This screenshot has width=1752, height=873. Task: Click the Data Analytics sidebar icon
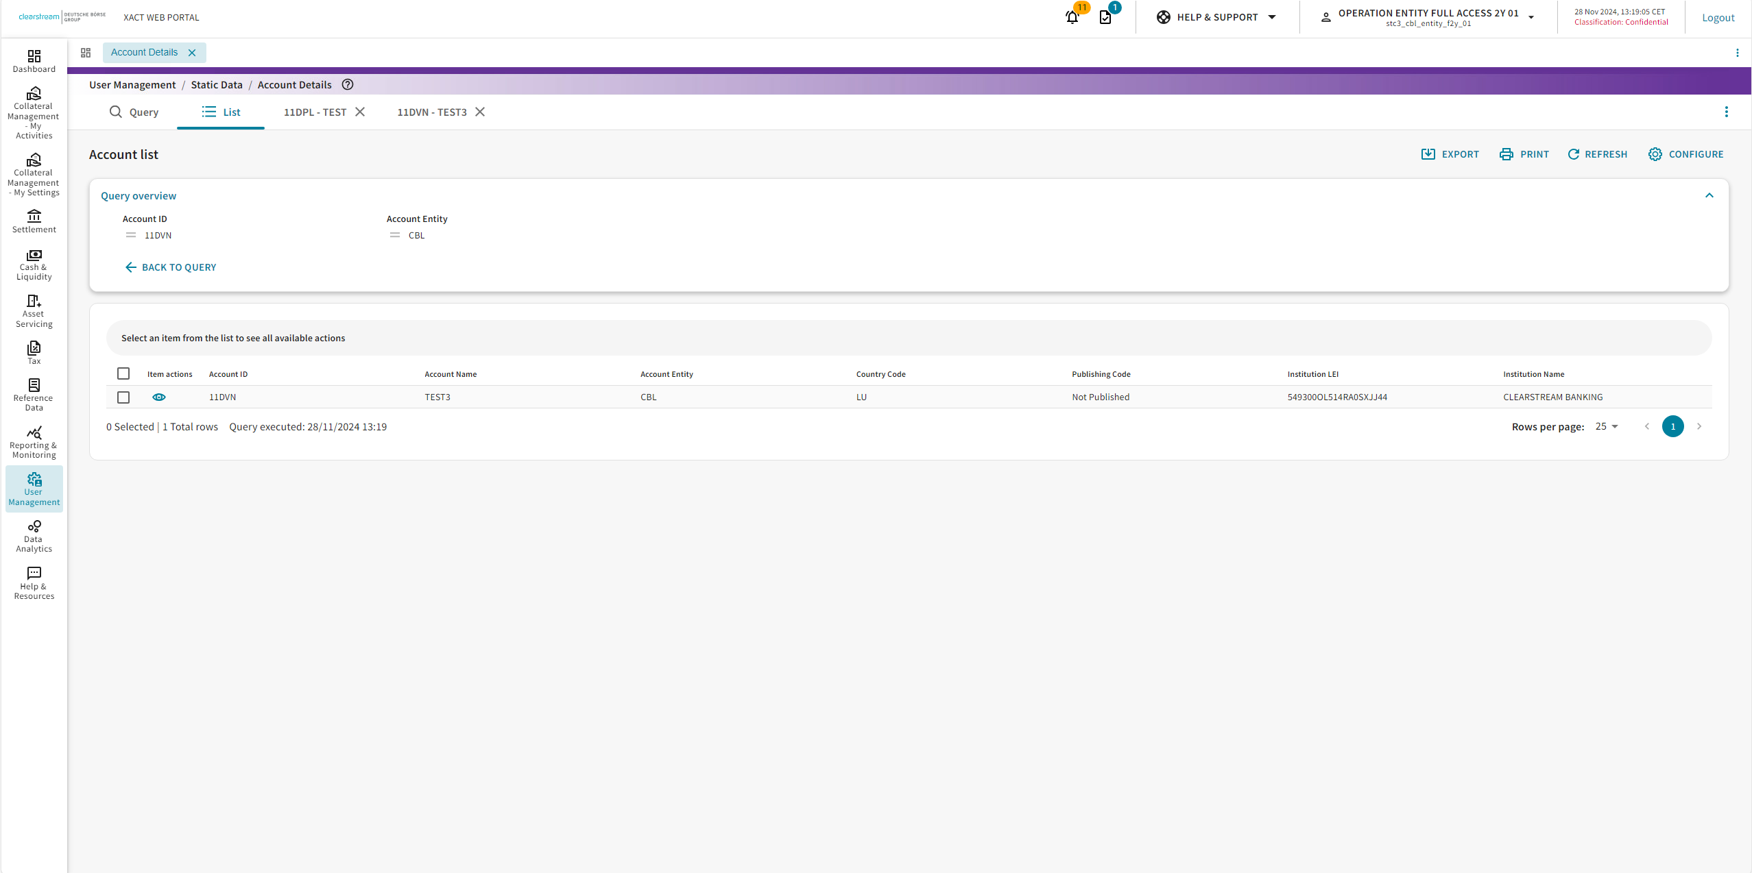tap(34, 536)
